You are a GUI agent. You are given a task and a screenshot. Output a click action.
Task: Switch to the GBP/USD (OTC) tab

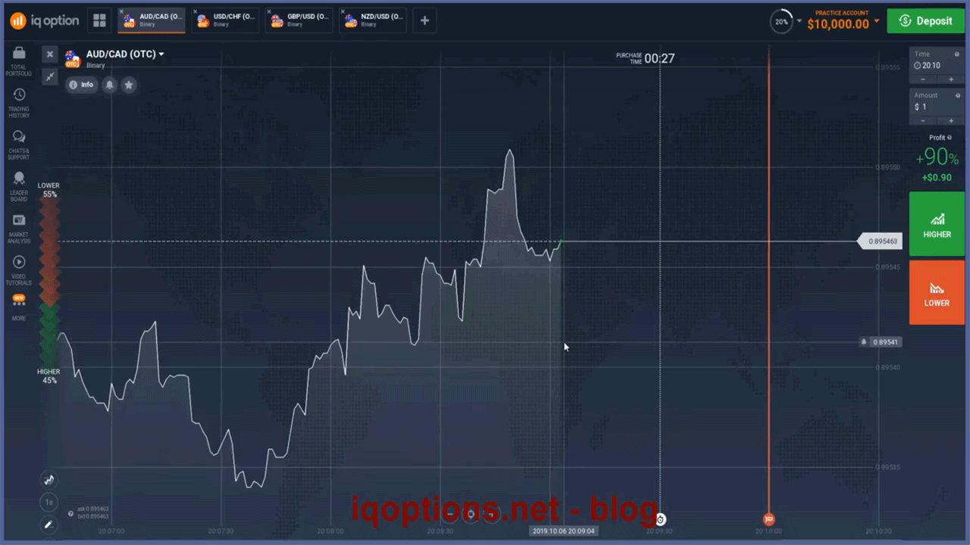[299, 21]
